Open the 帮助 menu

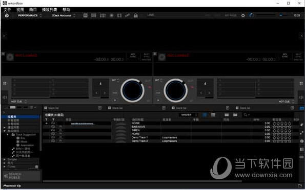[x=66, y=10]
